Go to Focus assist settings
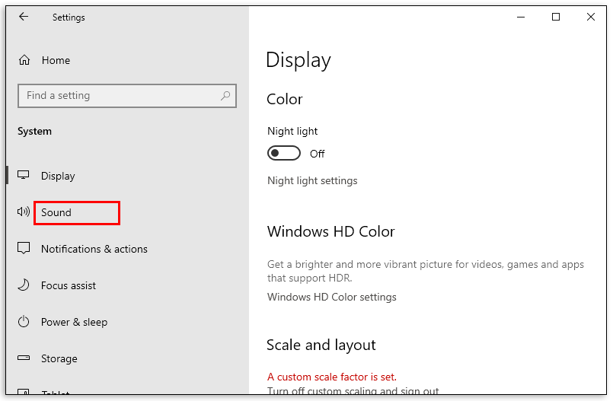The image size is (613, 401). [x=69, y=285]
